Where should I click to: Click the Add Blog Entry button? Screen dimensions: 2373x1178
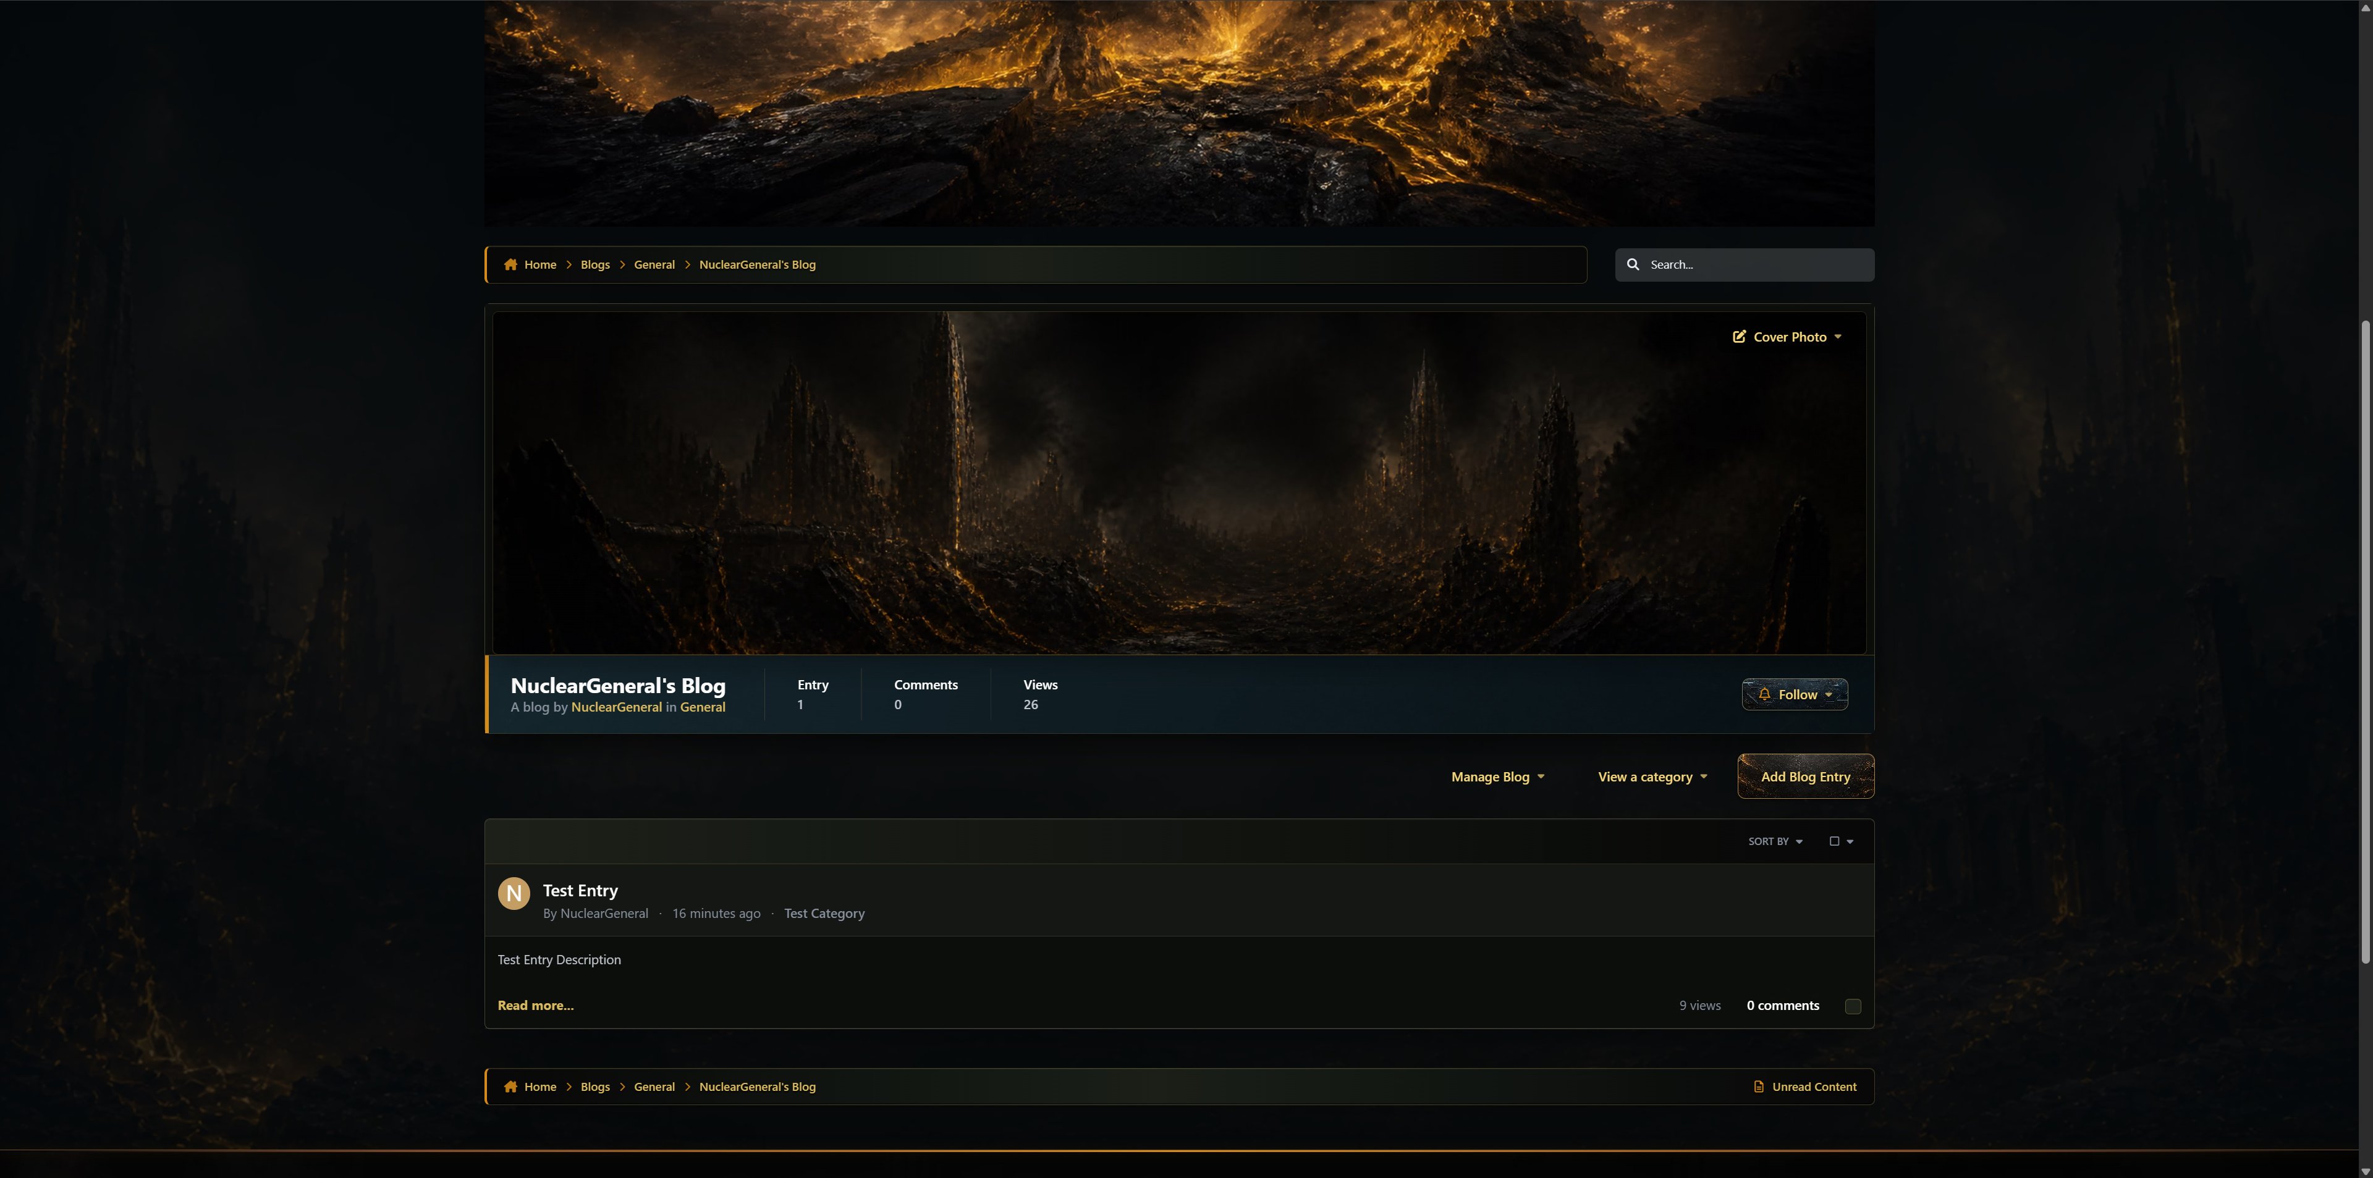1806,776
